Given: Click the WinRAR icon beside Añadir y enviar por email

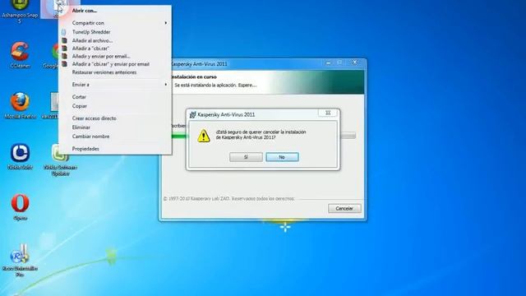Looking at the screenshot, I should (x=64, y=56).
